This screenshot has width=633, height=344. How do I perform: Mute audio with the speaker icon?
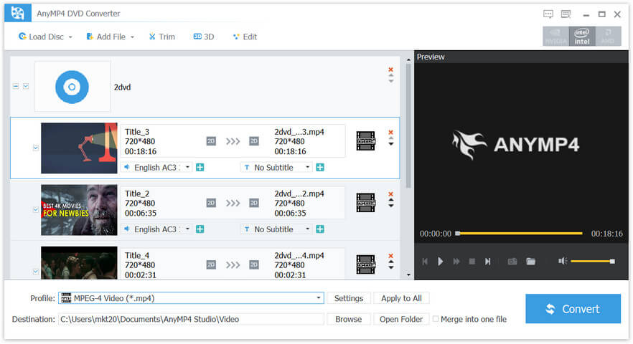(x=563, y=262)
